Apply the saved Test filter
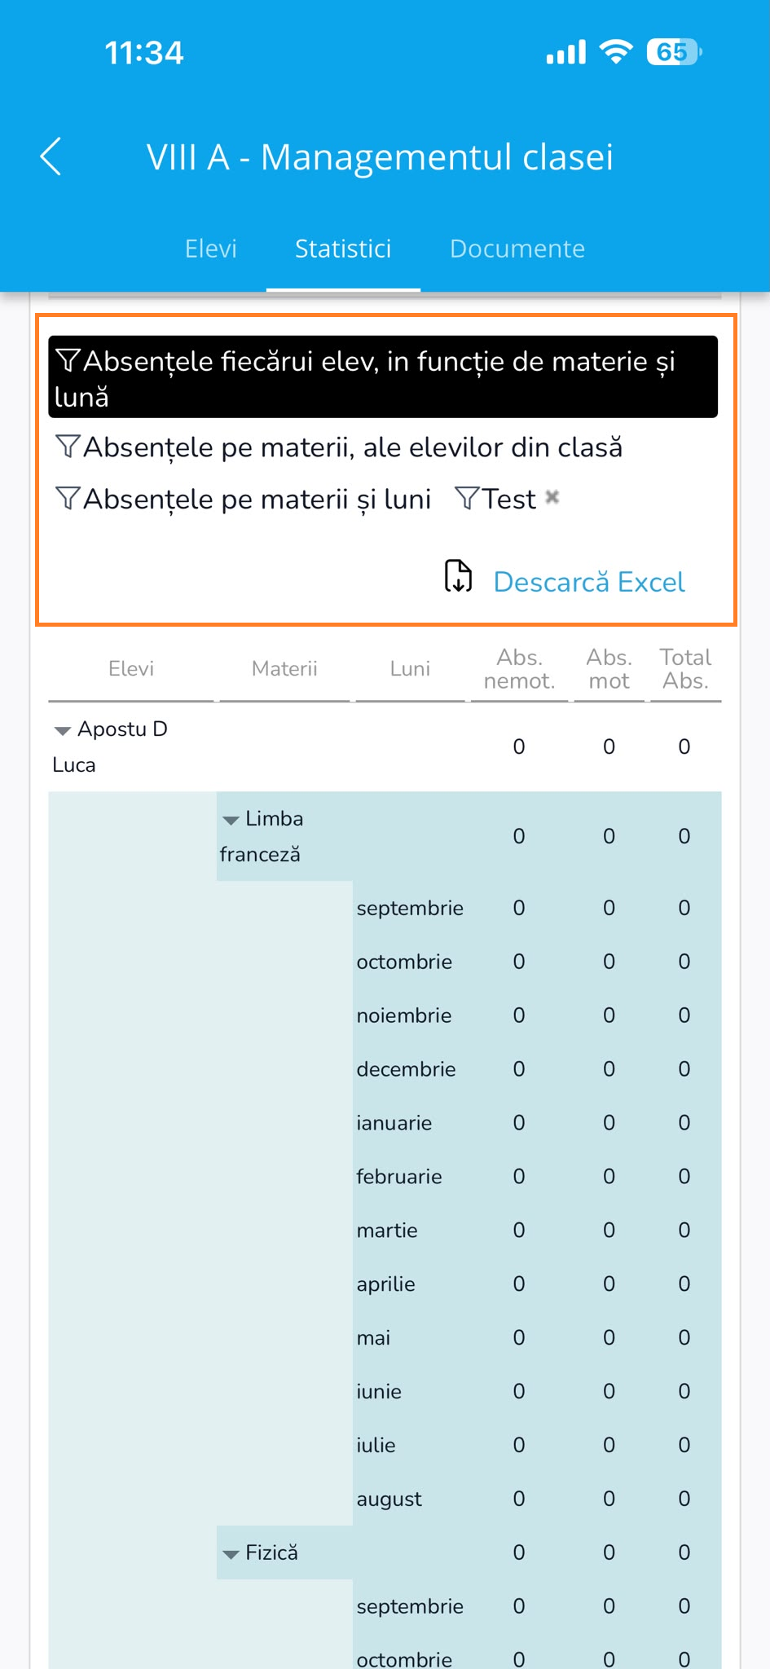The width and height of the screenshot is (770, 1669). (509, 499)
